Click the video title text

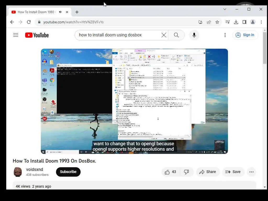54,161
